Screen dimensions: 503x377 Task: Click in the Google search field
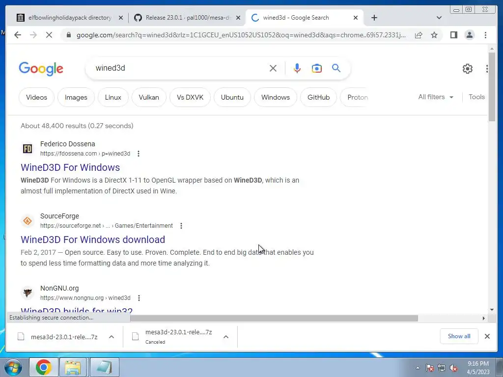[x=180, y=68]
